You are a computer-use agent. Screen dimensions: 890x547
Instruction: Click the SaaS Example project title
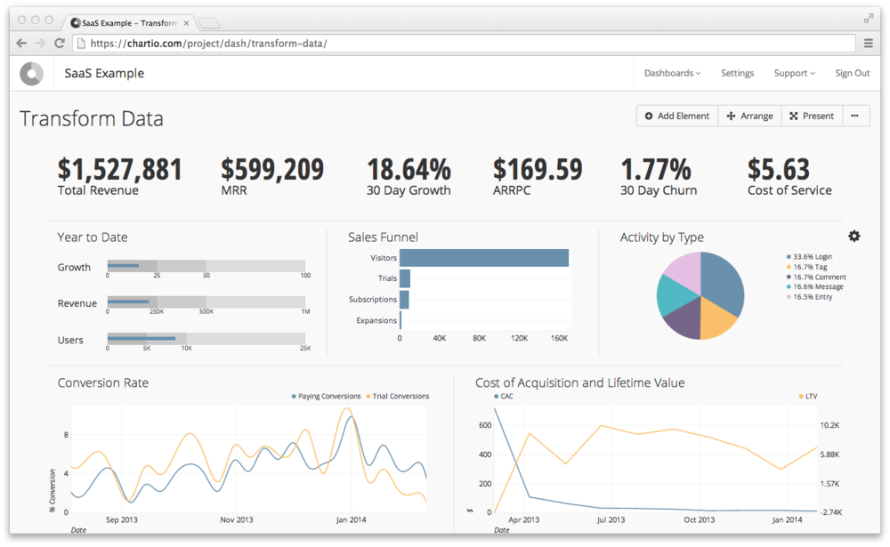coord(104,73)
